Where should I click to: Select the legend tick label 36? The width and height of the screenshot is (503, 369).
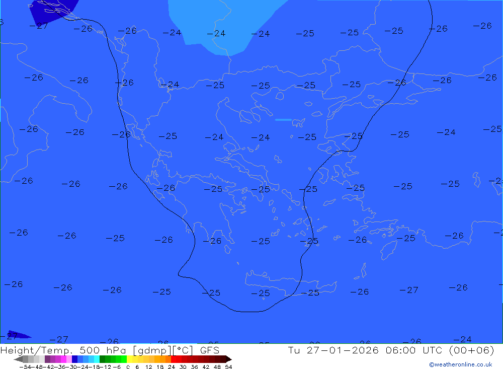[194, 367]
